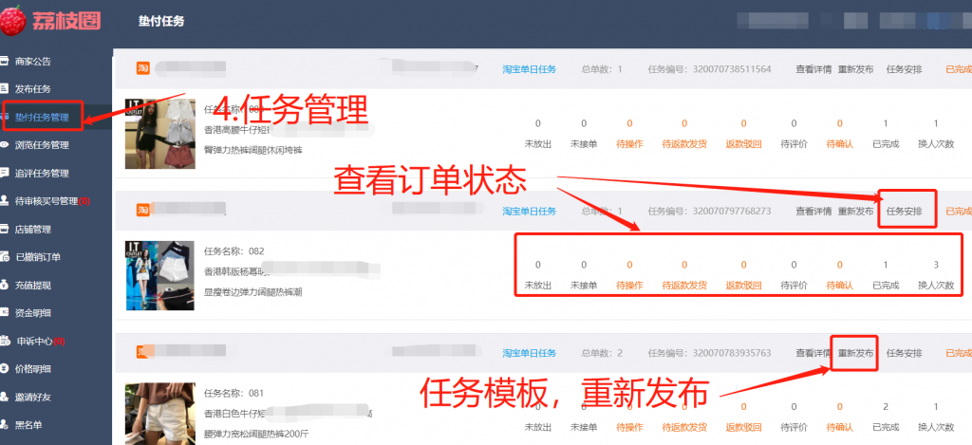
Task: Open 邀请好友 page
Action: [33, 397]
